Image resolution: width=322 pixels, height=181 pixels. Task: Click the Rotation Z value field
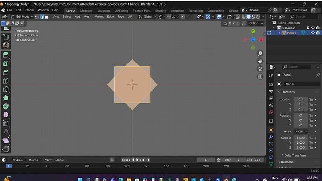301,125
